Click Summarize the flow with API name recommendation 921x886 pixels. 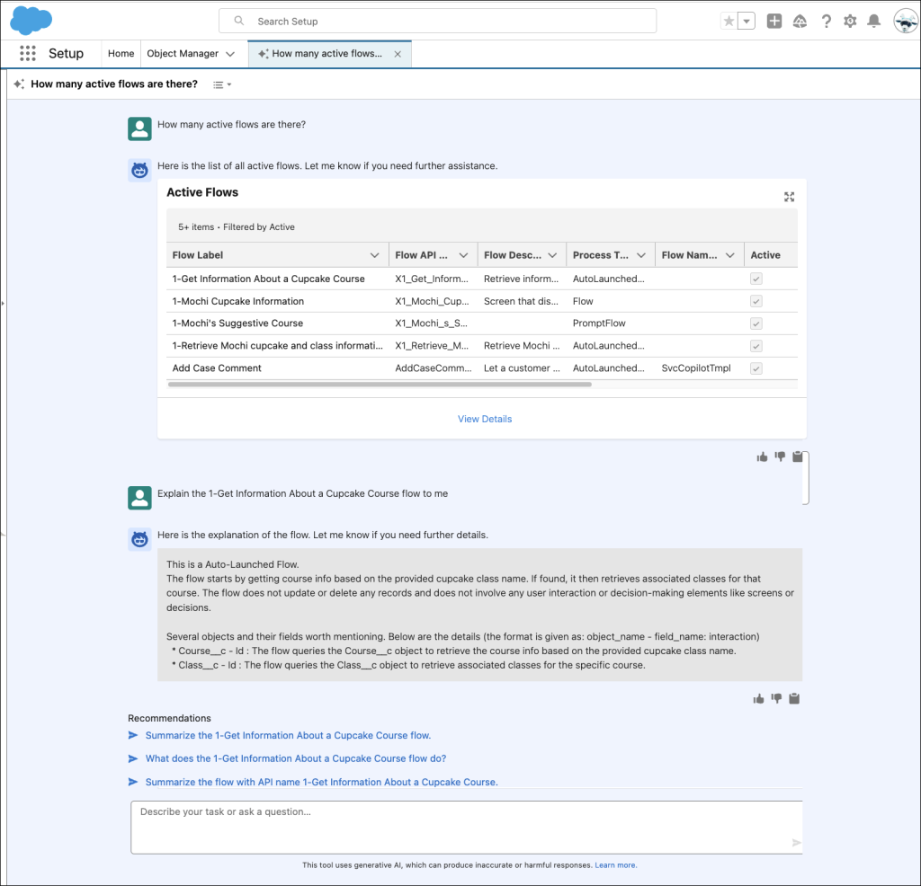click(321, 782)
